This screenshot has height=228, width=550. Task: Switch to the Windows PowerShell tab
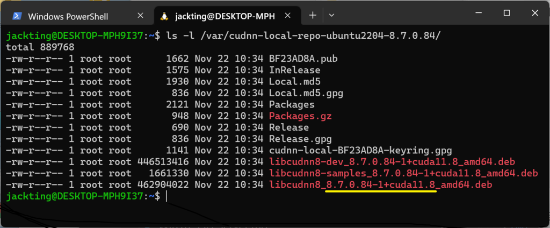[78, 16]
